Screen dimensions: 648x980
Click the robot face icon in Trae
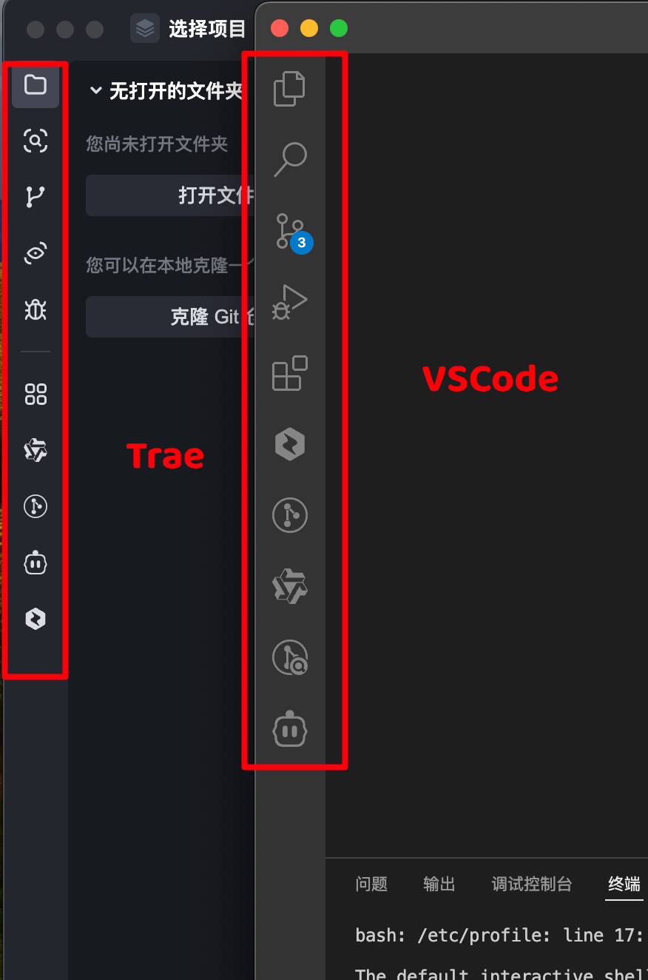36,563
